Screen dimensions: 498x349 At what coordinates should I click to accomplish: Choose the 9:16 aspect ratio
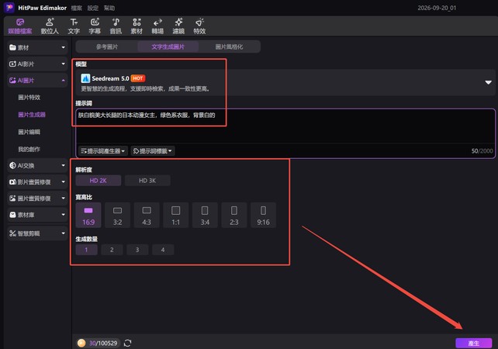pyautogui.click(x=263, y=215)
